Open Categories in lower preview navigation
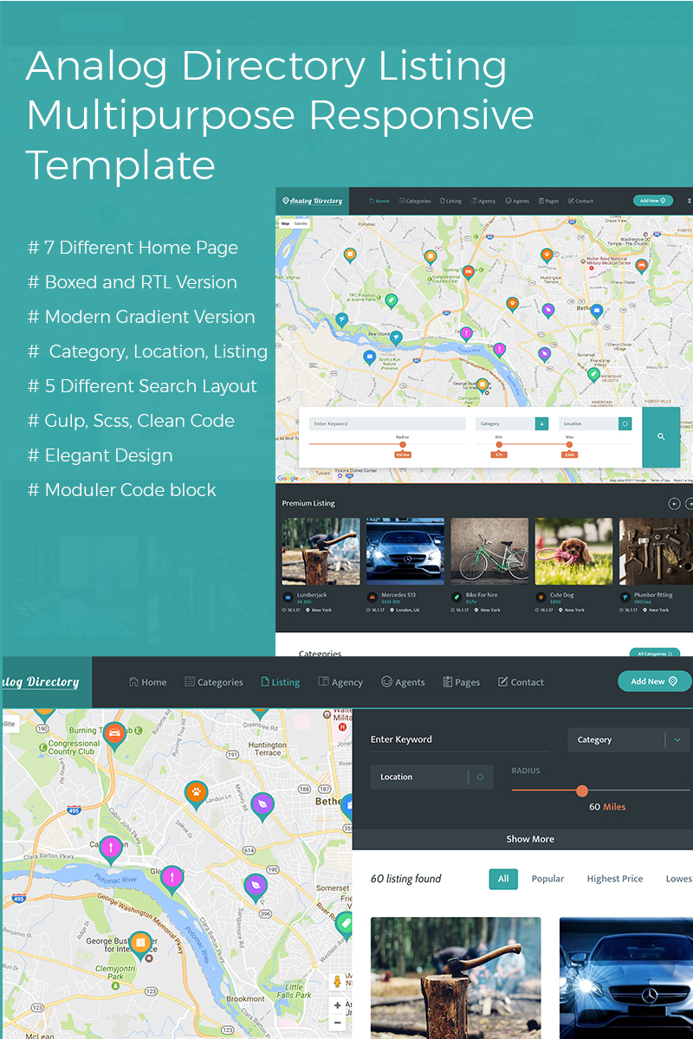This screenshot has width=693, height=1039. tap(214, 682)
